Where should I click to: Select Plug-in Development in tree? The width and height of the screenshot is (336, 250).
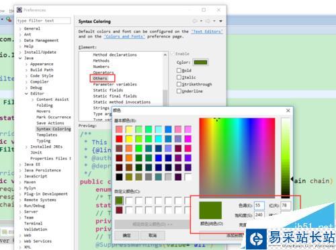pos(46,194)
